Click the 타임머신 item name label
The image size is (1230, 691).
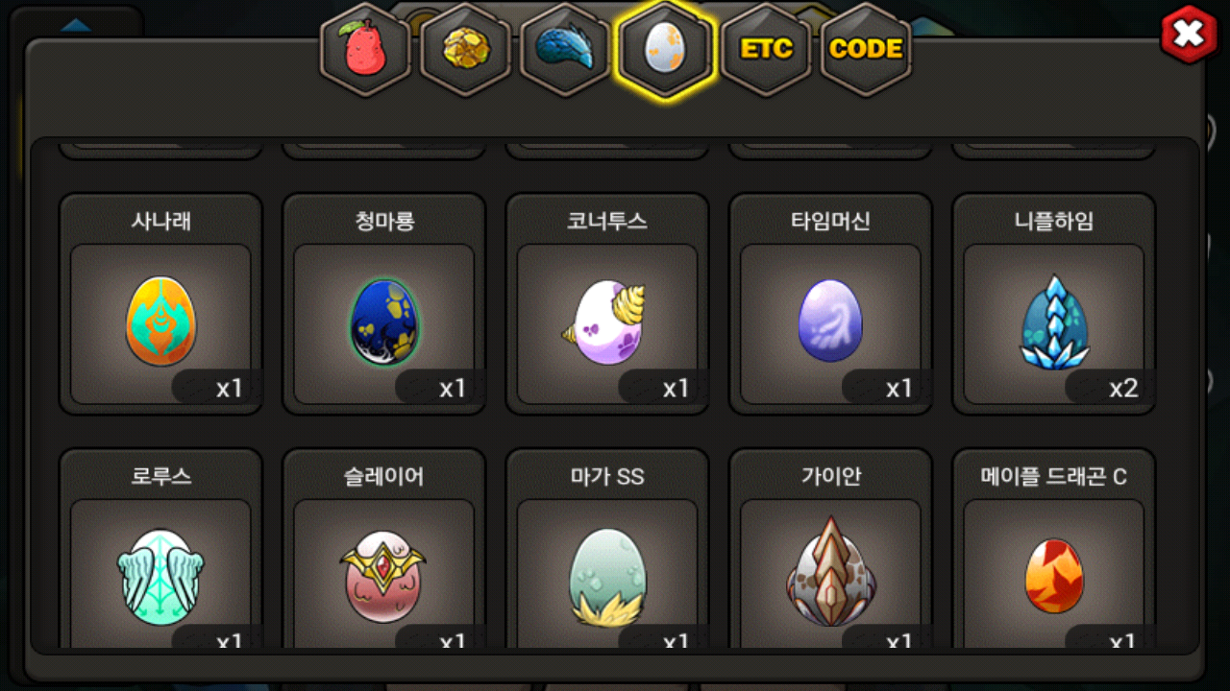830,222
